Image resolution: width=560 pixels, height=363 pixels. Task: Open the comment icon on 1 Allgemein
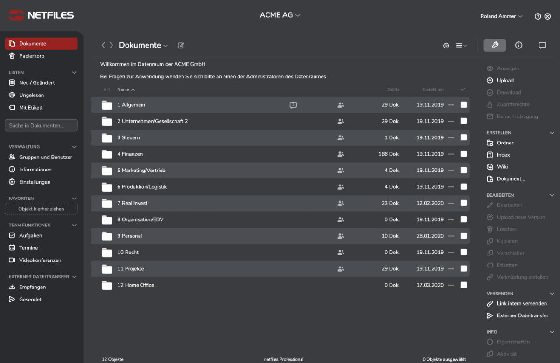(293, 105)
